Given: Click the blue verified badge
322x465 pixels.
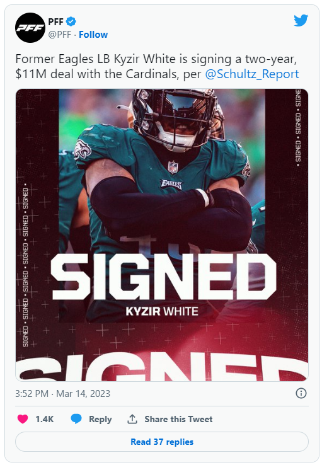Looking at the screenshot, I should 71,21.
